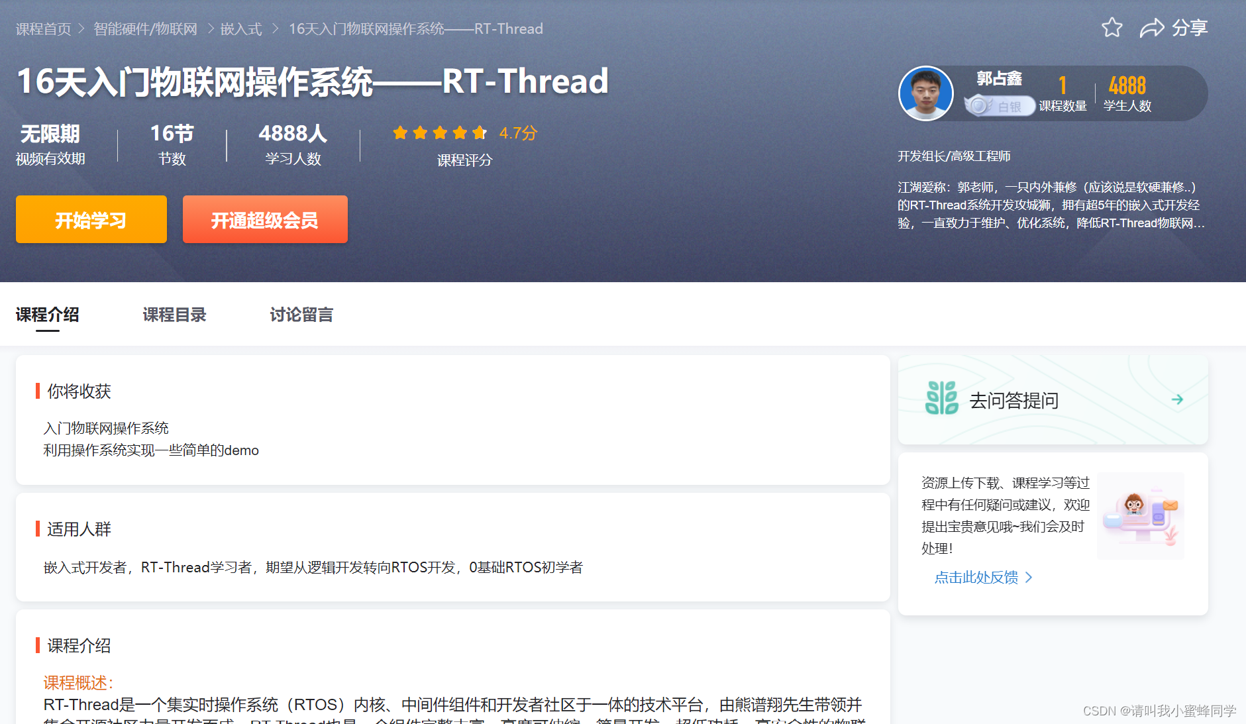Viewport: 1246px width, 724px height.
Task: Click the large course title heading
Action: click(x=313, y=81)
